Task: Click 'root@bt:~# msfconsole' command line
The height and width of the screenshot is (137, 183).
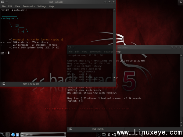Action: coord(14,10)
